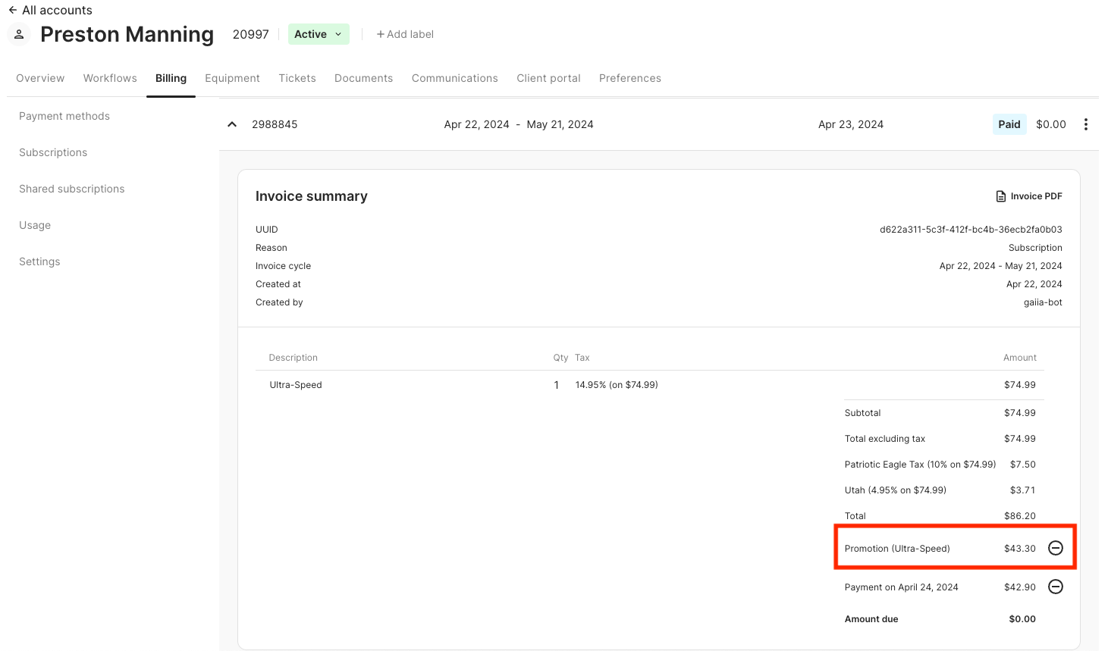Go to the Equipment tab

pyautogui.click(x=232, y=78)
